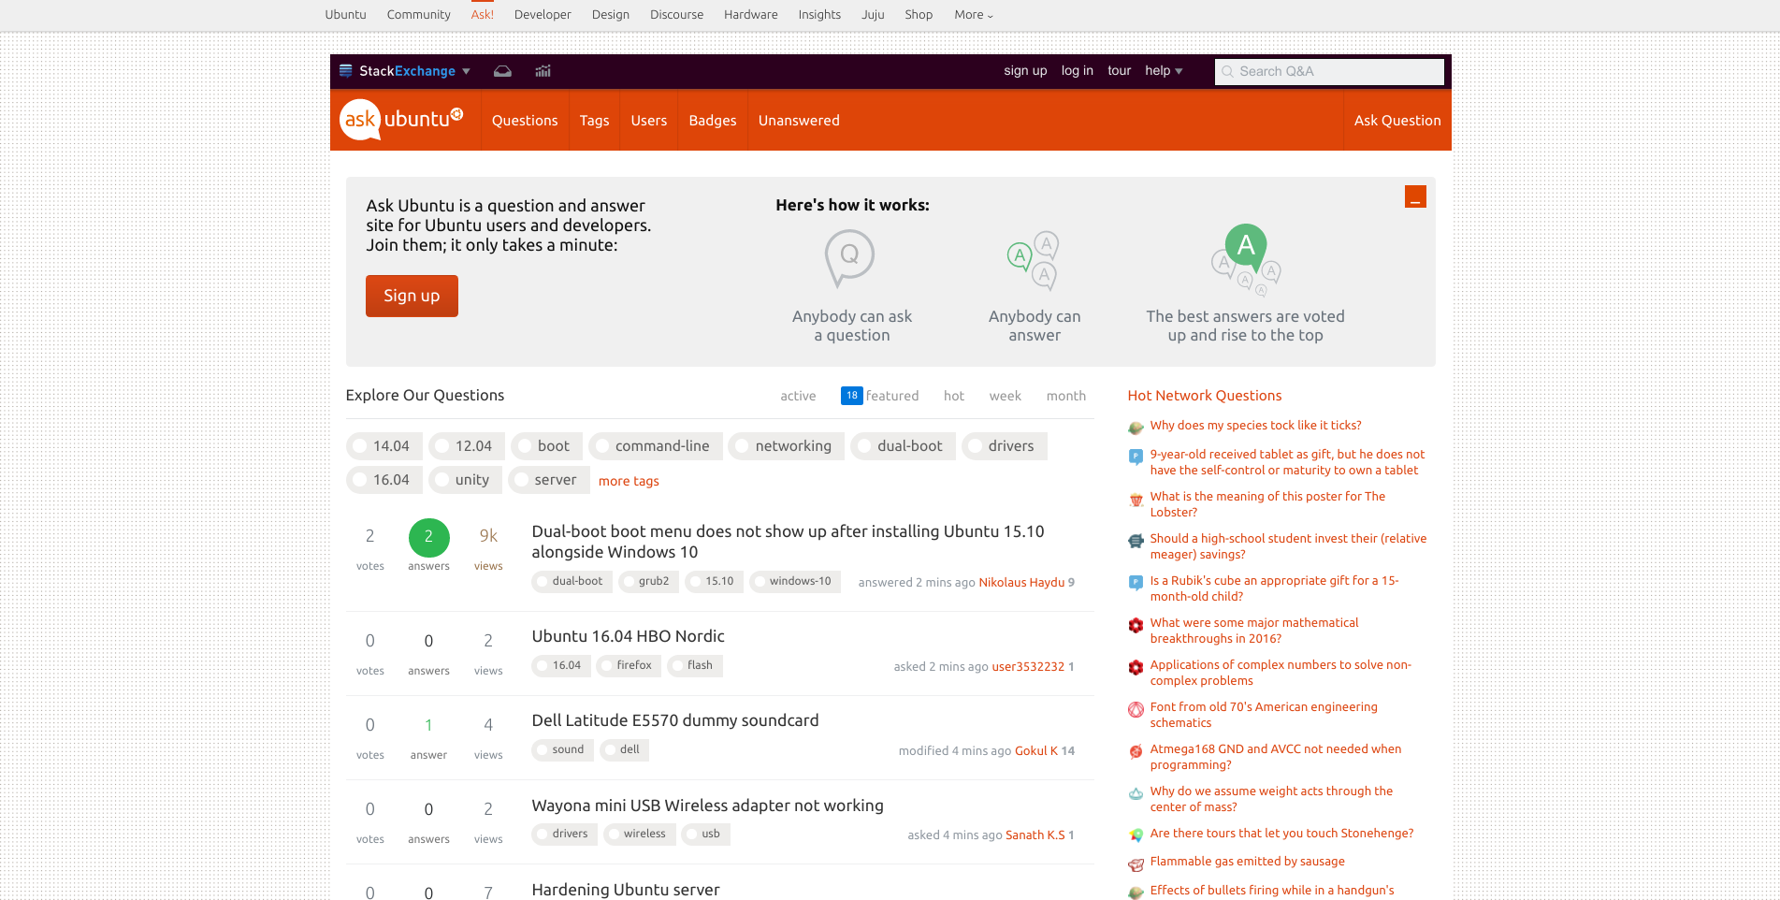Click site icon beside 'high-school student invest'
Image resolution: width=1780 pixels, height=900 pixels.
click(x=1136, y=541)
